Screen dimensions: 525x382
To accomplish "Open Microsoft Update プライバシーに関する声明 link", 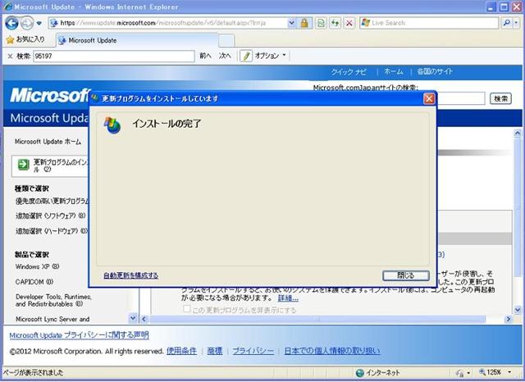I will pos(79,335).
